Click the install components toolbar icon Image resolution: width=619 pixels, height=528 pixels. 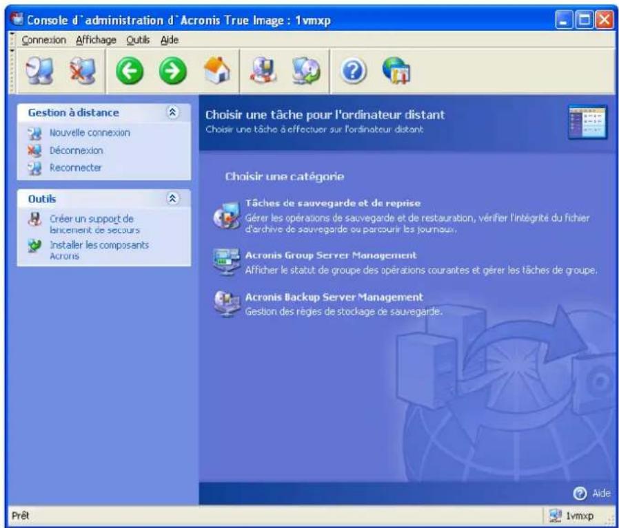[x=306, y=71]
